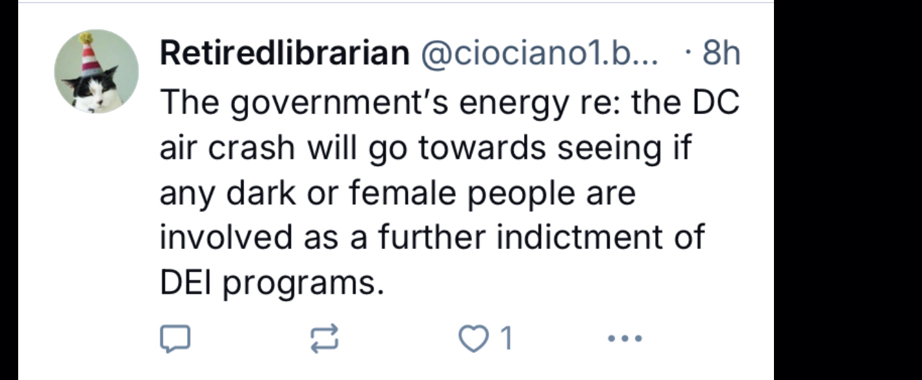The image size is (922, 380).
Task: Click the reply speech bubble icon
Action: pos(175,338)
